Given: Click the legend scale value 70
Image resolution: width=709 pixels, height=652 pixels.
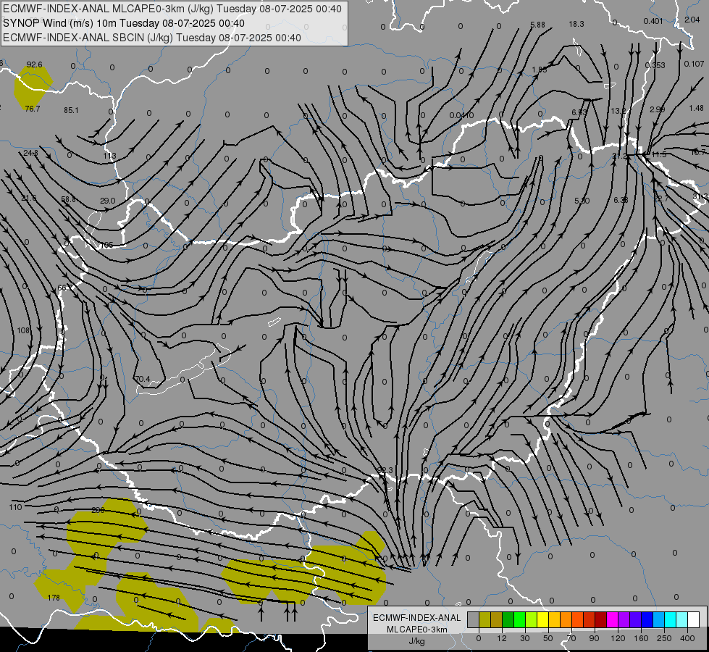Looking at the screenshot, I should [x=571, y=638].
